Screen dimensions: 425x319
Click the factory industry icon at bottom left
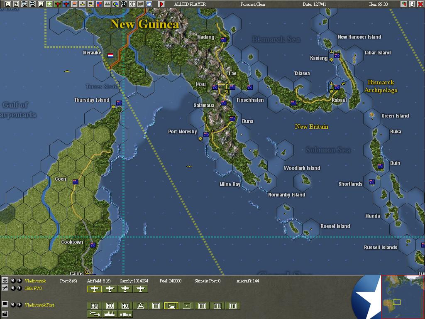pyautogui.click(x=5, y=314)
